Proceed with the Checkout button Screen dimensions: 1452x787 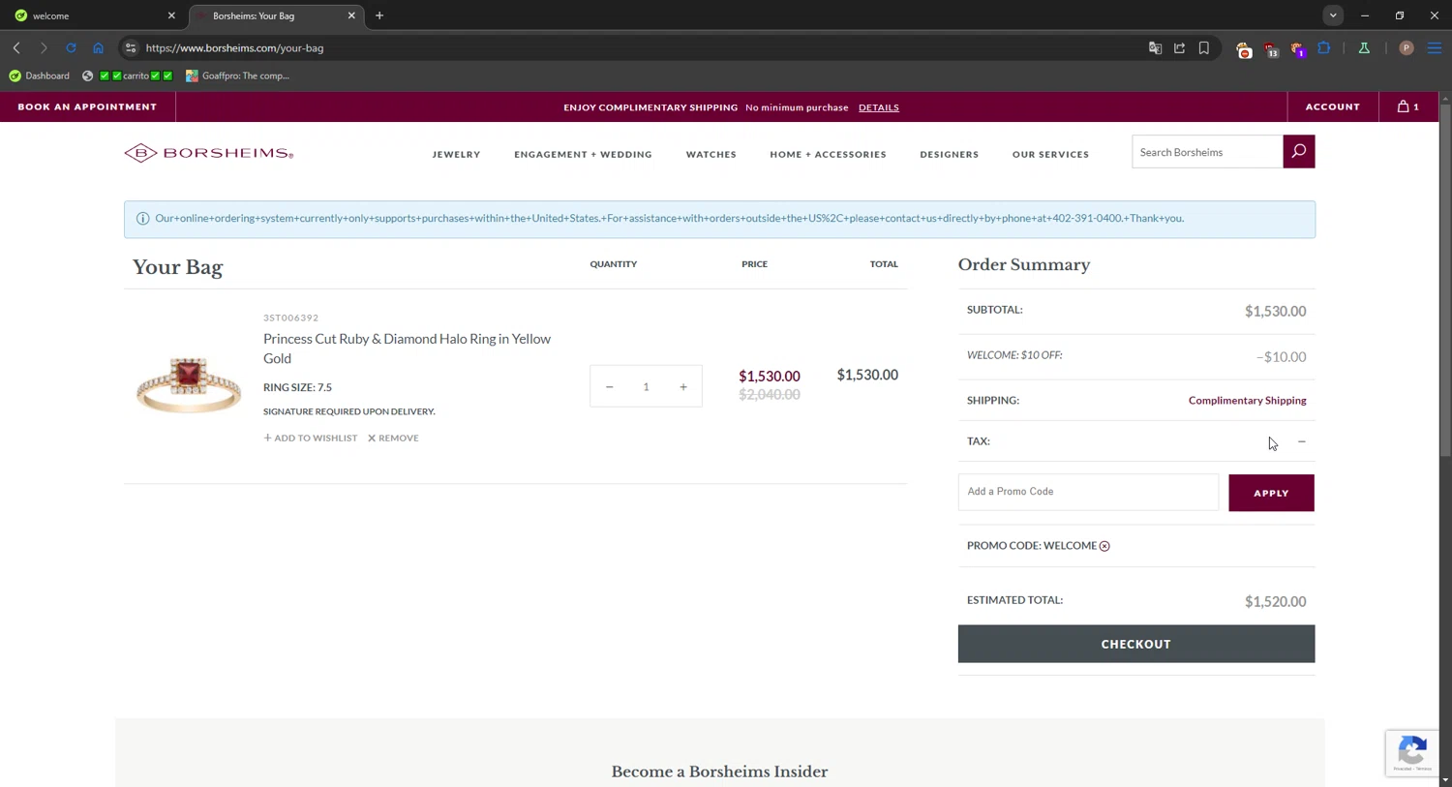click(1136, 644)
